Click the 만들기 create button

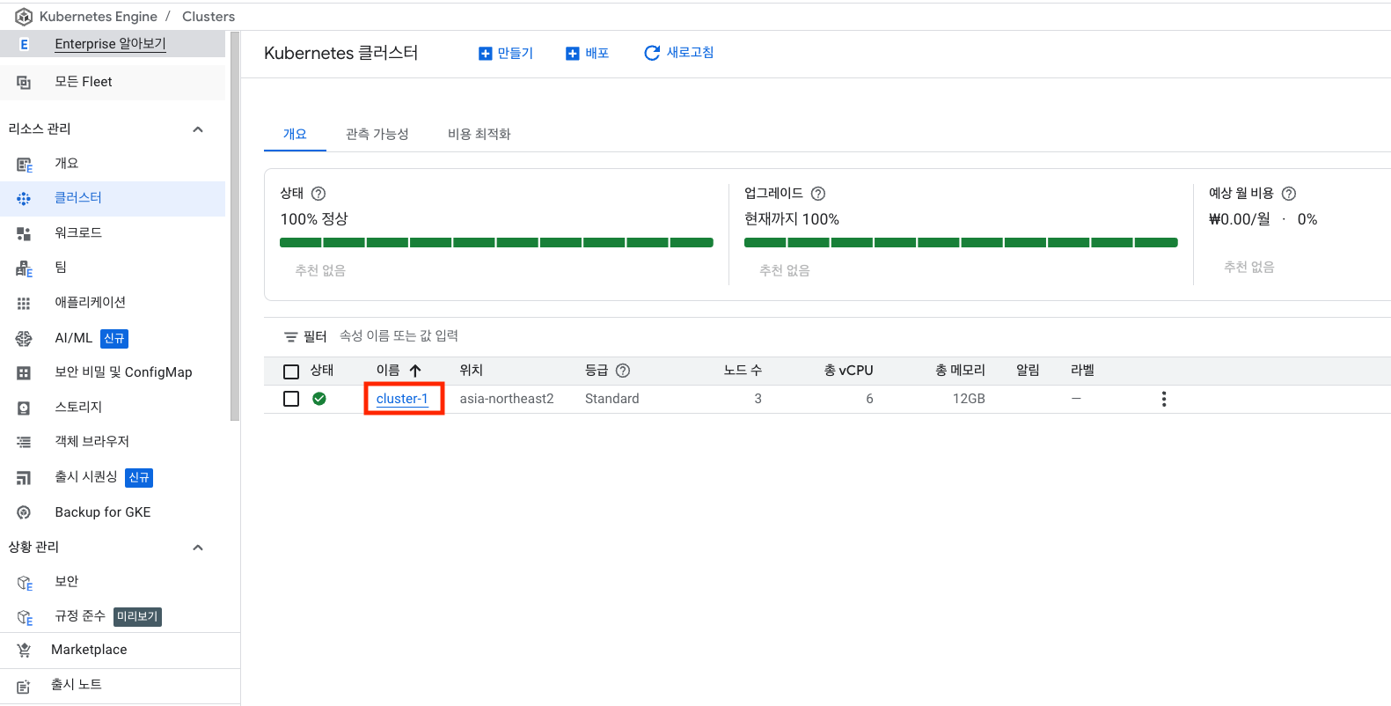tap(506, 54)
